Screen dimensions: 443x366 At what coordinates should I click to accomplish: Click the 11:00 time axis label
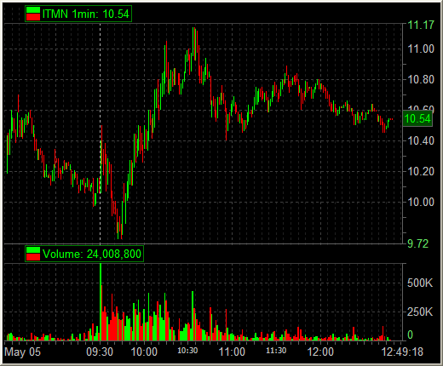coord(232,352)
